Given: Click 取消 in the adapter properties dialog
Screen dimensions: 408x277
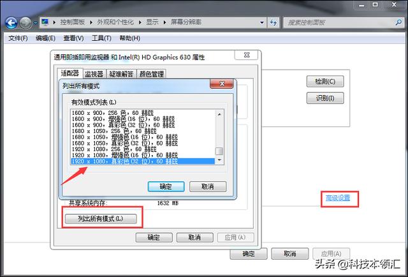Looking at the screenshot, I should (194, 237).
